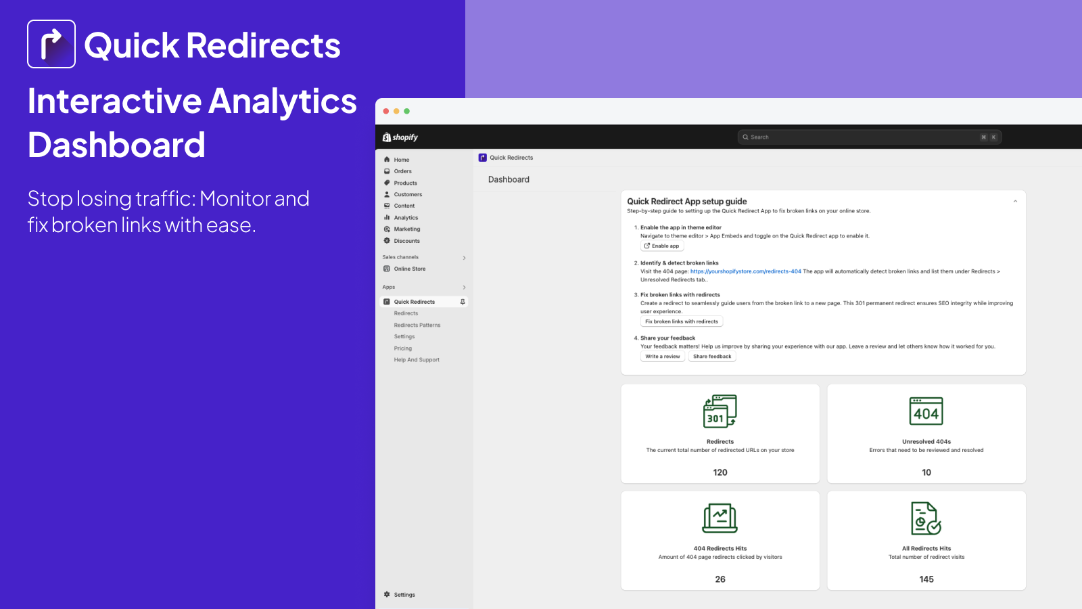Go to the Pricing page

403,348
